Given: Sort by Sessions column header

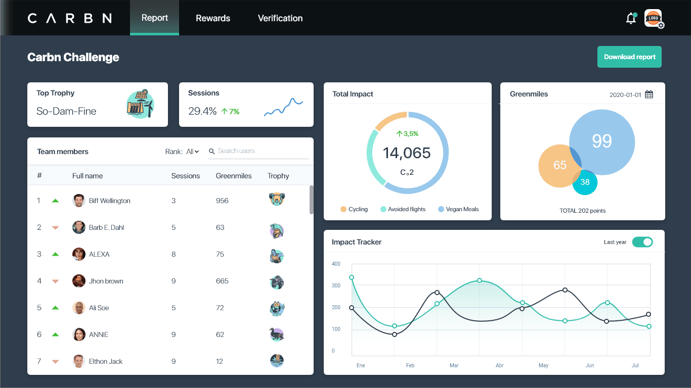Looking at the screenshot, I should 185,176.
